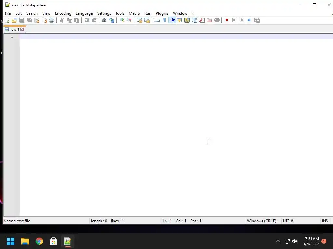Image resolution: width=333 pixels, height=249 pixels.
Task: Open Microsoft Store from the taskbar
Action: tap(54, 241)
